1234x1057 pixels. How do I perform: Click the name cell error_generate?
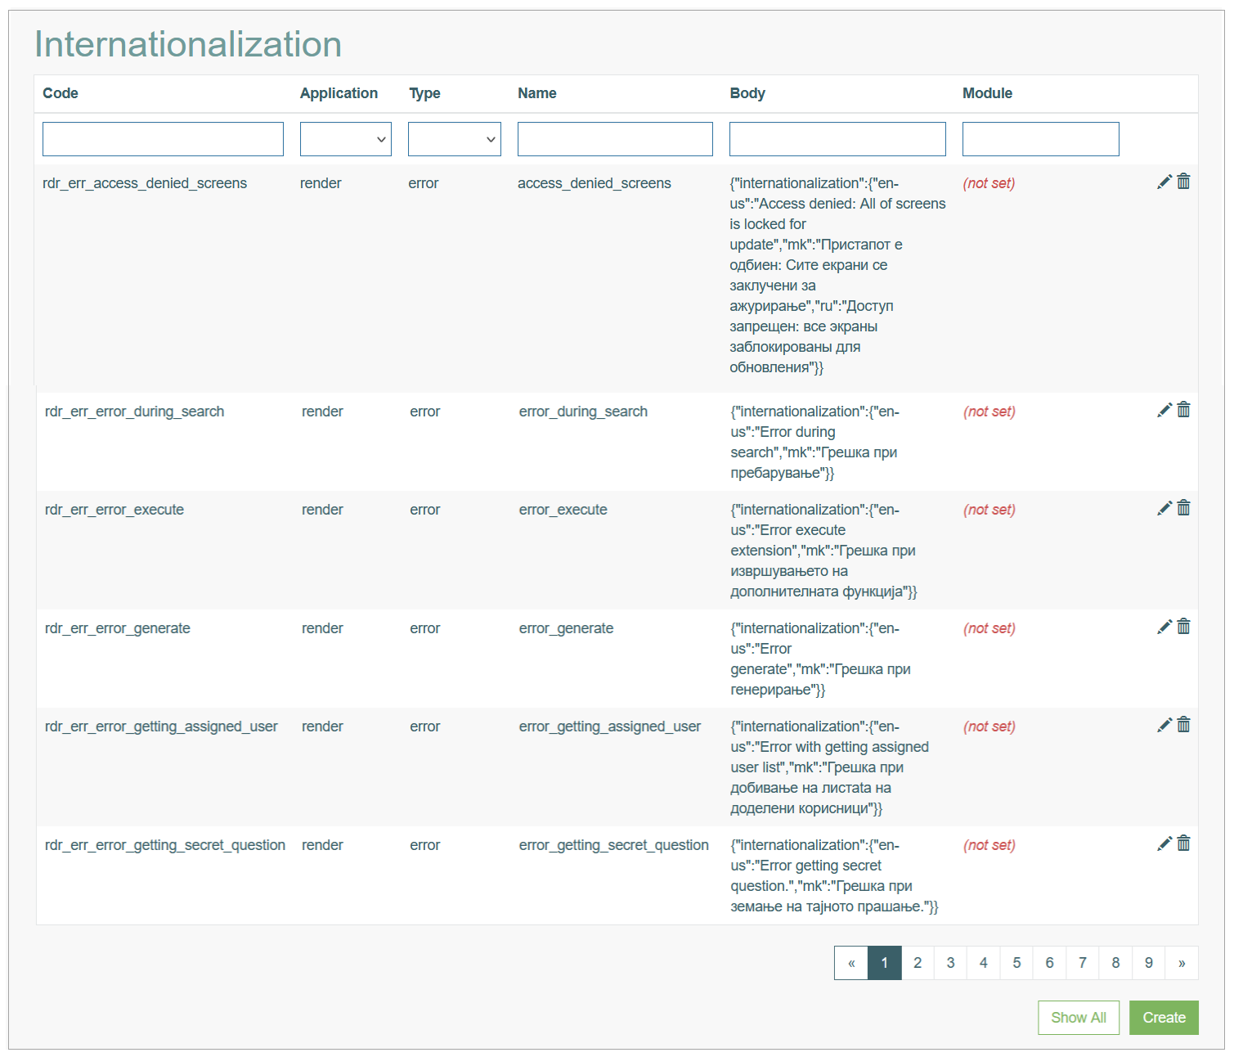pos(566,628)
